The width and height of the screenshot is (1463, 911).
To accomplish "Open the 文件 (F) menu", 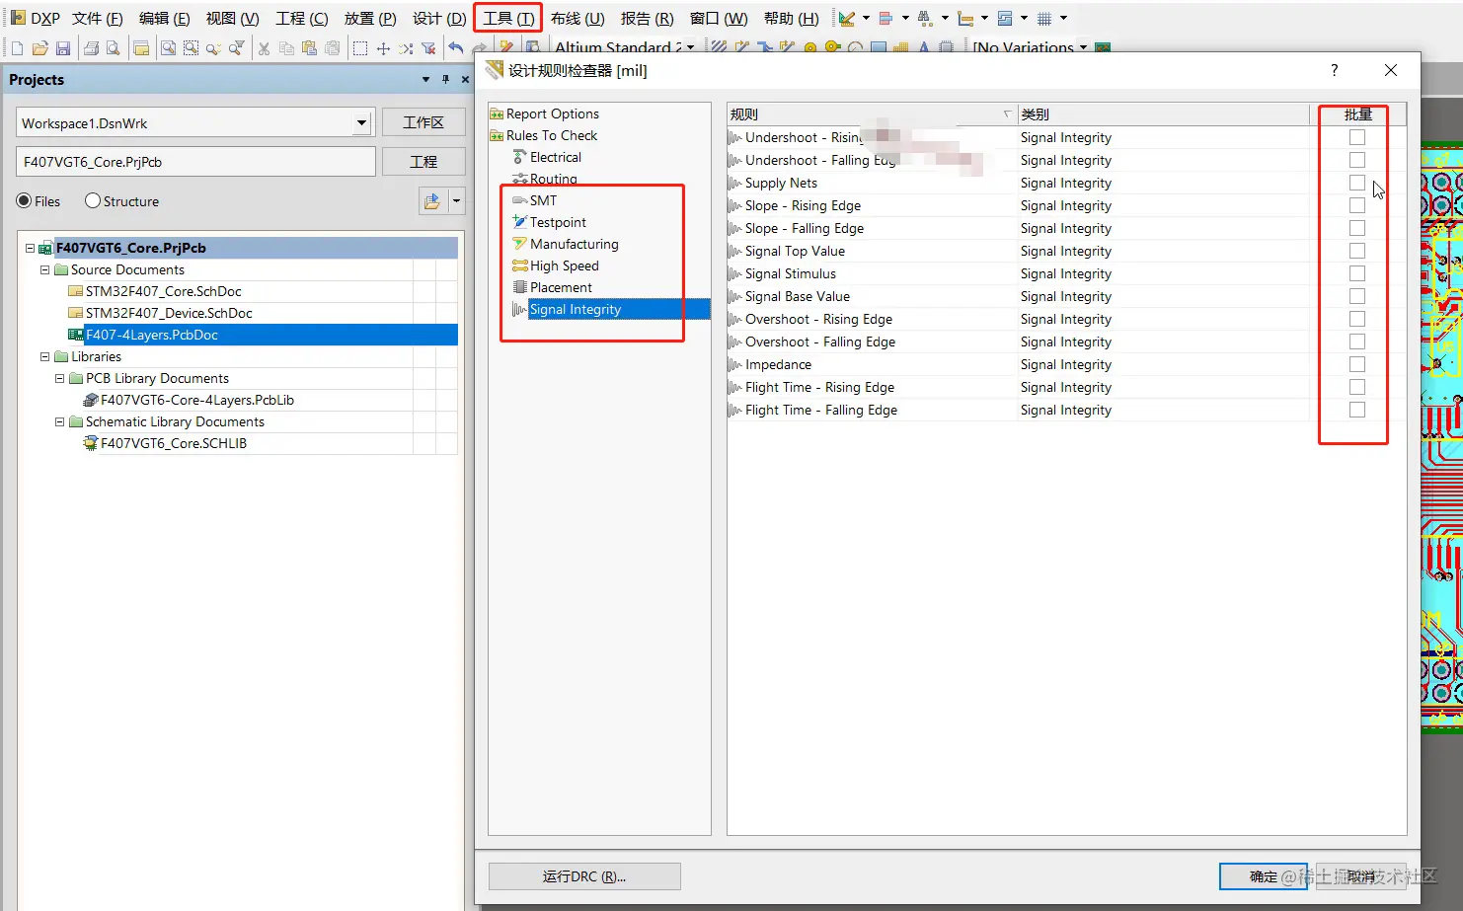I will 98,18.
